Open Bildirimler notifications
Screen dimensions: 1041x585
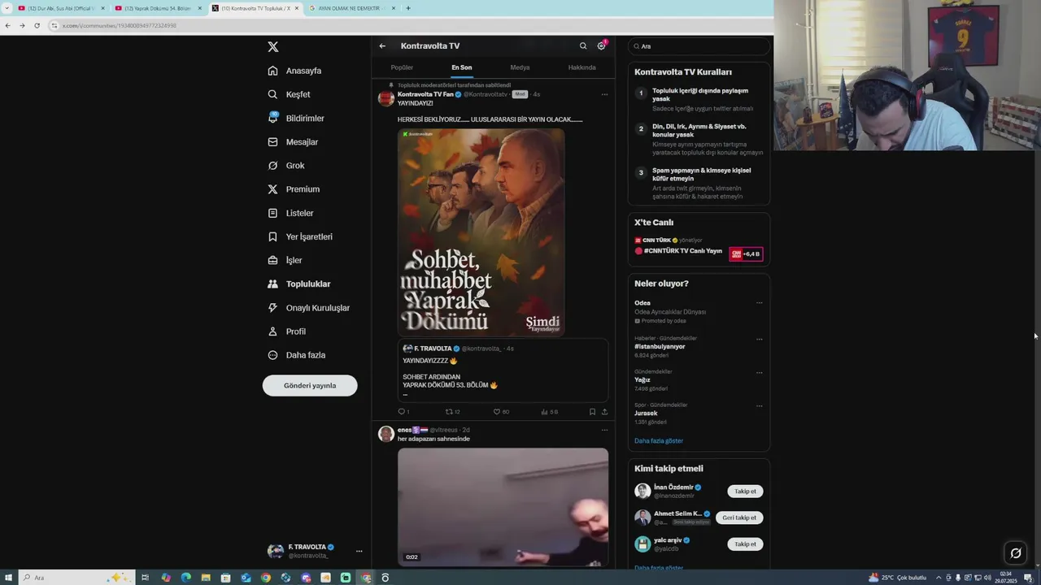coord(297,118)
